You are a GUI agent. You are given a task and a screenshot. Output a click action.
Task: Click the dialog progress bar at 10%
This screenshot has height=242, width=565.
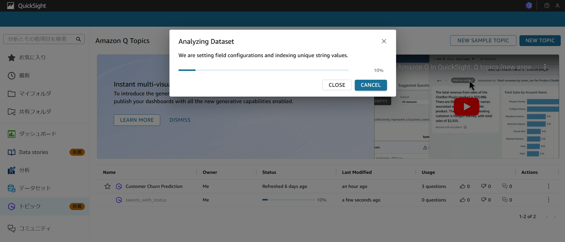(x=264, y=70)
